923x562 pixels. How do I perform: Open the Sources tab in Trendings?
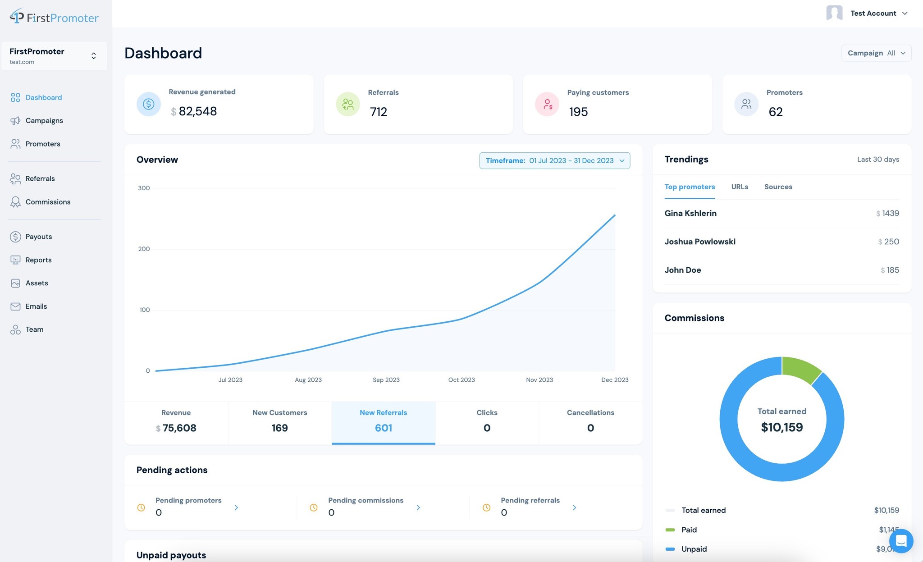[x=778, y=187]
